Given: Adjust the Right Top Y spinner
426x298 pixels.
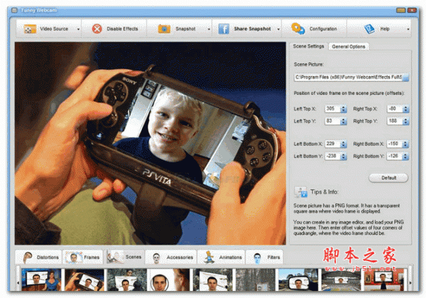Looking at the screenshot, I should (x=406, y=121).
